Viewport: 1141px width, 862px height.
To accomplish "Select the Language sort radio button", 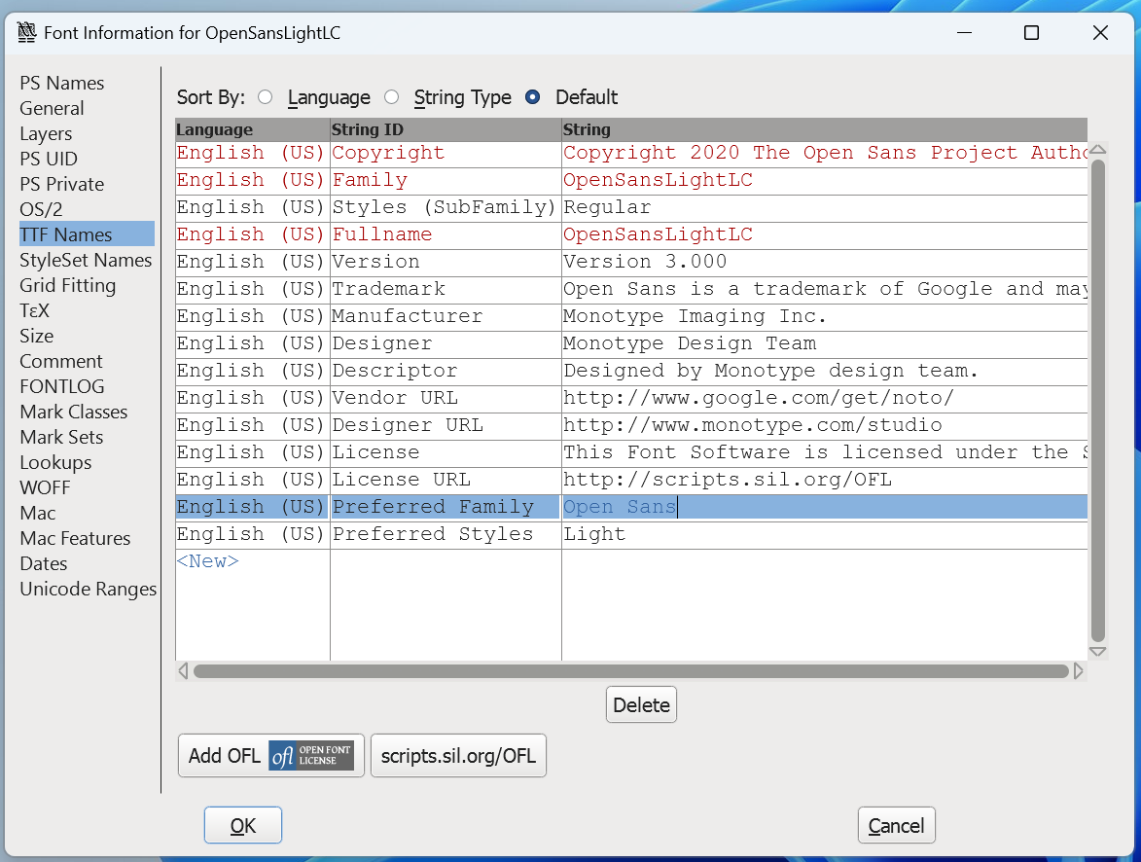I will click(x=265, y=97).
